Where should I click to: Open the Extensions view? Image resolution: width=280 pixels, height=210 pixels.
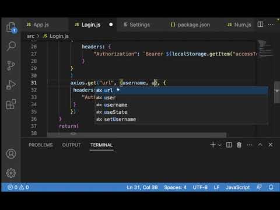11,104
